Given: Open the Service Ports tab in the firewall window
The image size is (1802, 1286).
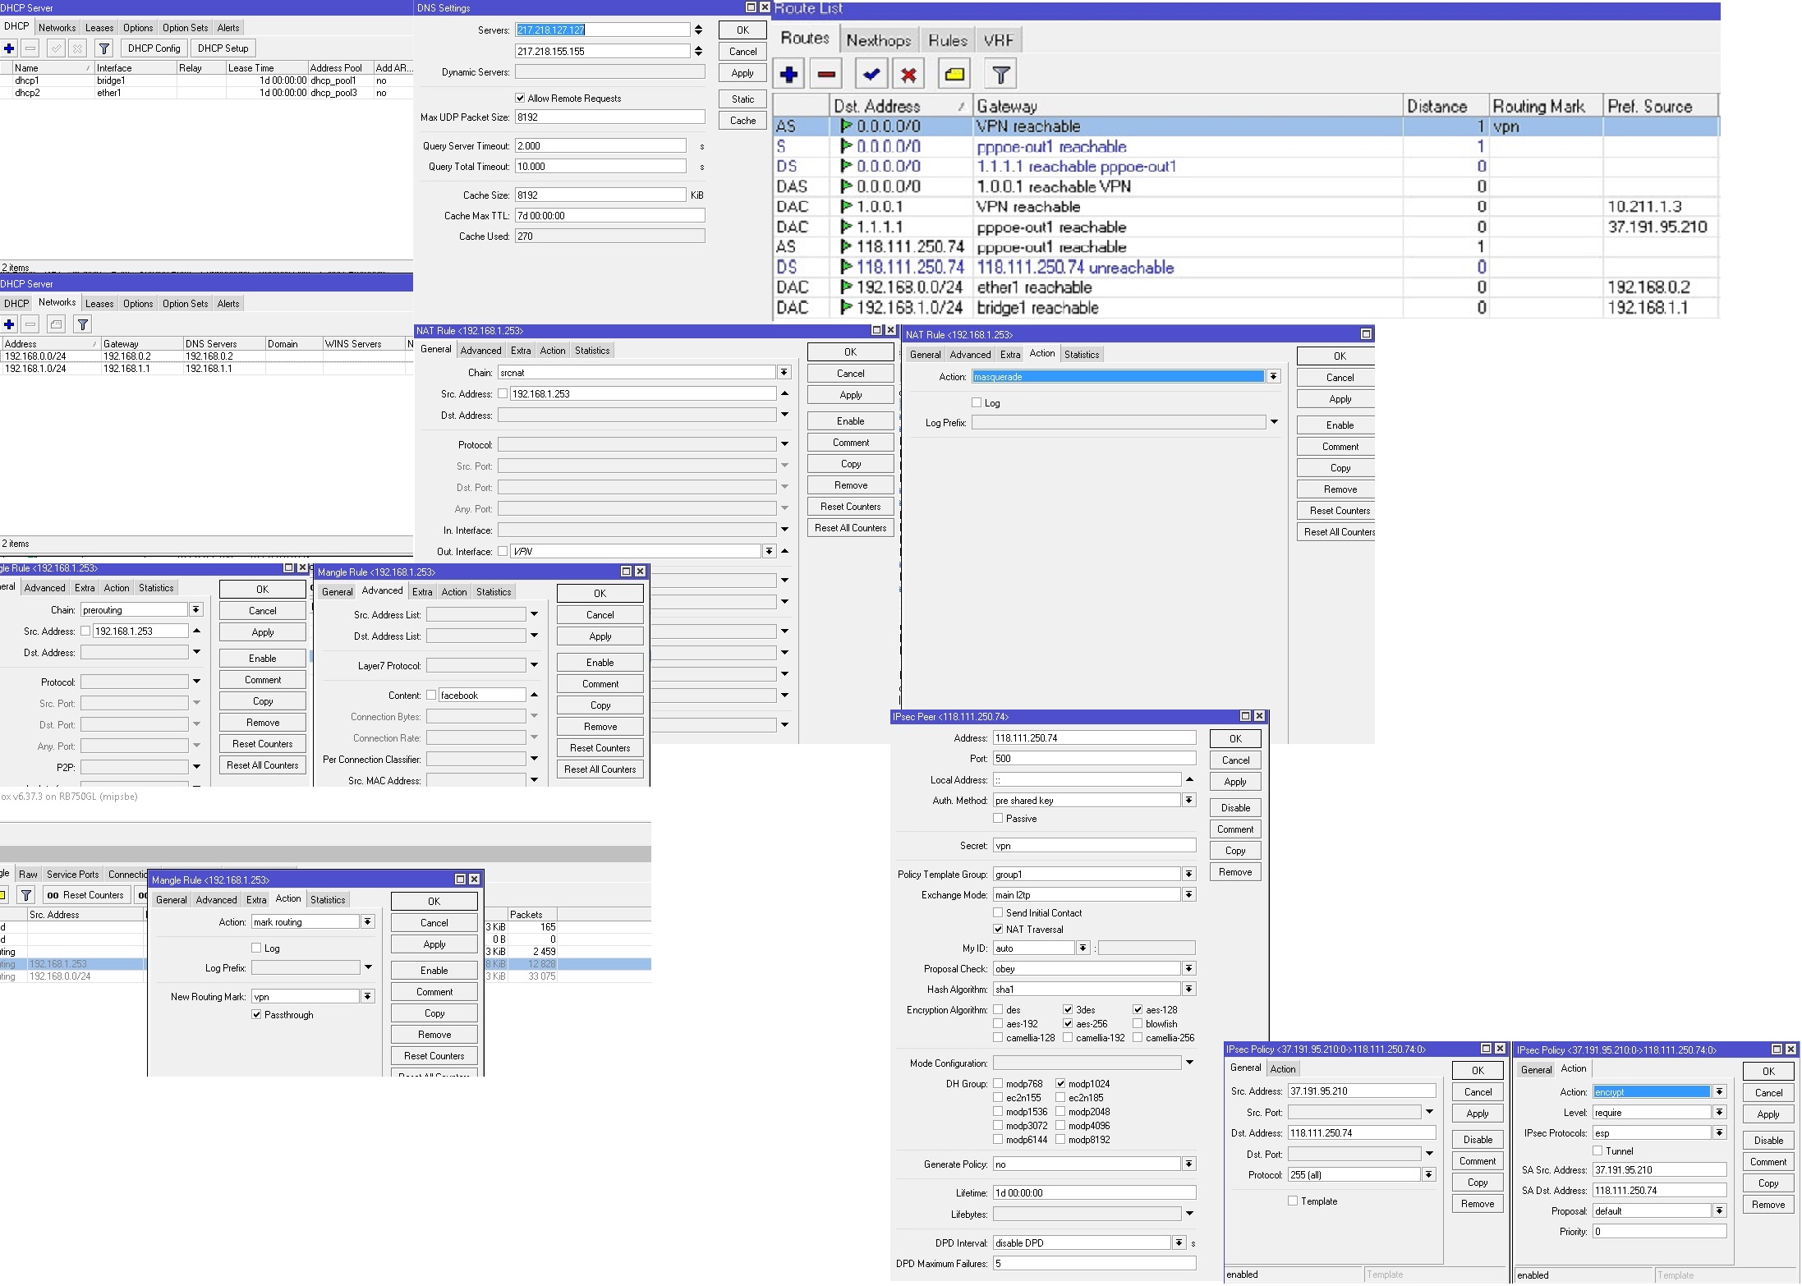Looking at the screenshot, I should 72,875.
